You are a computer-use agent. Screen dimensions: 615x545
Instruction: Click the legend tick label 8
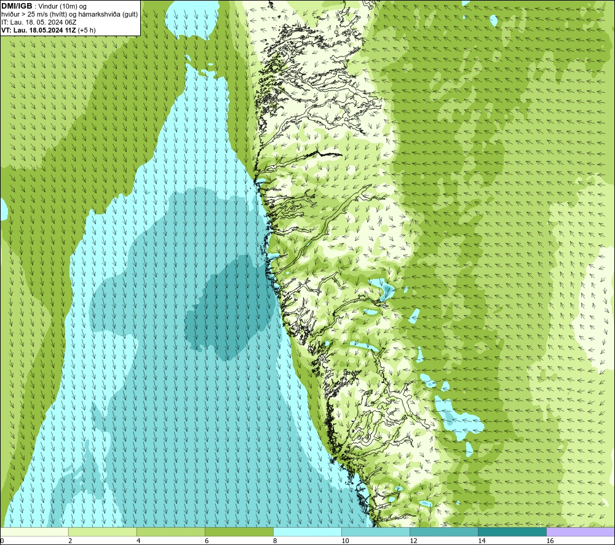(x=275, y=541)
